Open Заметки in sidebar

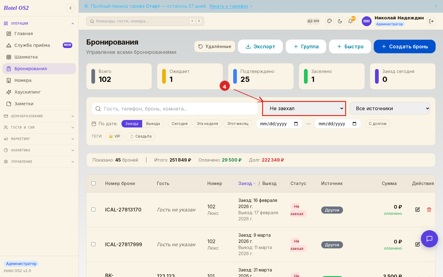click(x=39, y=104)
